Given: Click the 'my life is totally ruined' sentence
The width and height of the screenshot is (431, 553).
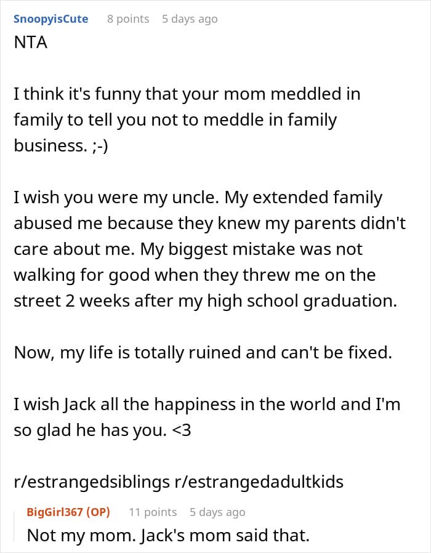Looking at the screenshot, I should pyautogui.click(x=203, y=353).
